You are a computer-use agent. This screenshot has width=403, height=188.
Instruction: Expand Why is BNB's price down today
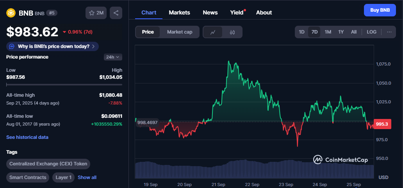53,46
